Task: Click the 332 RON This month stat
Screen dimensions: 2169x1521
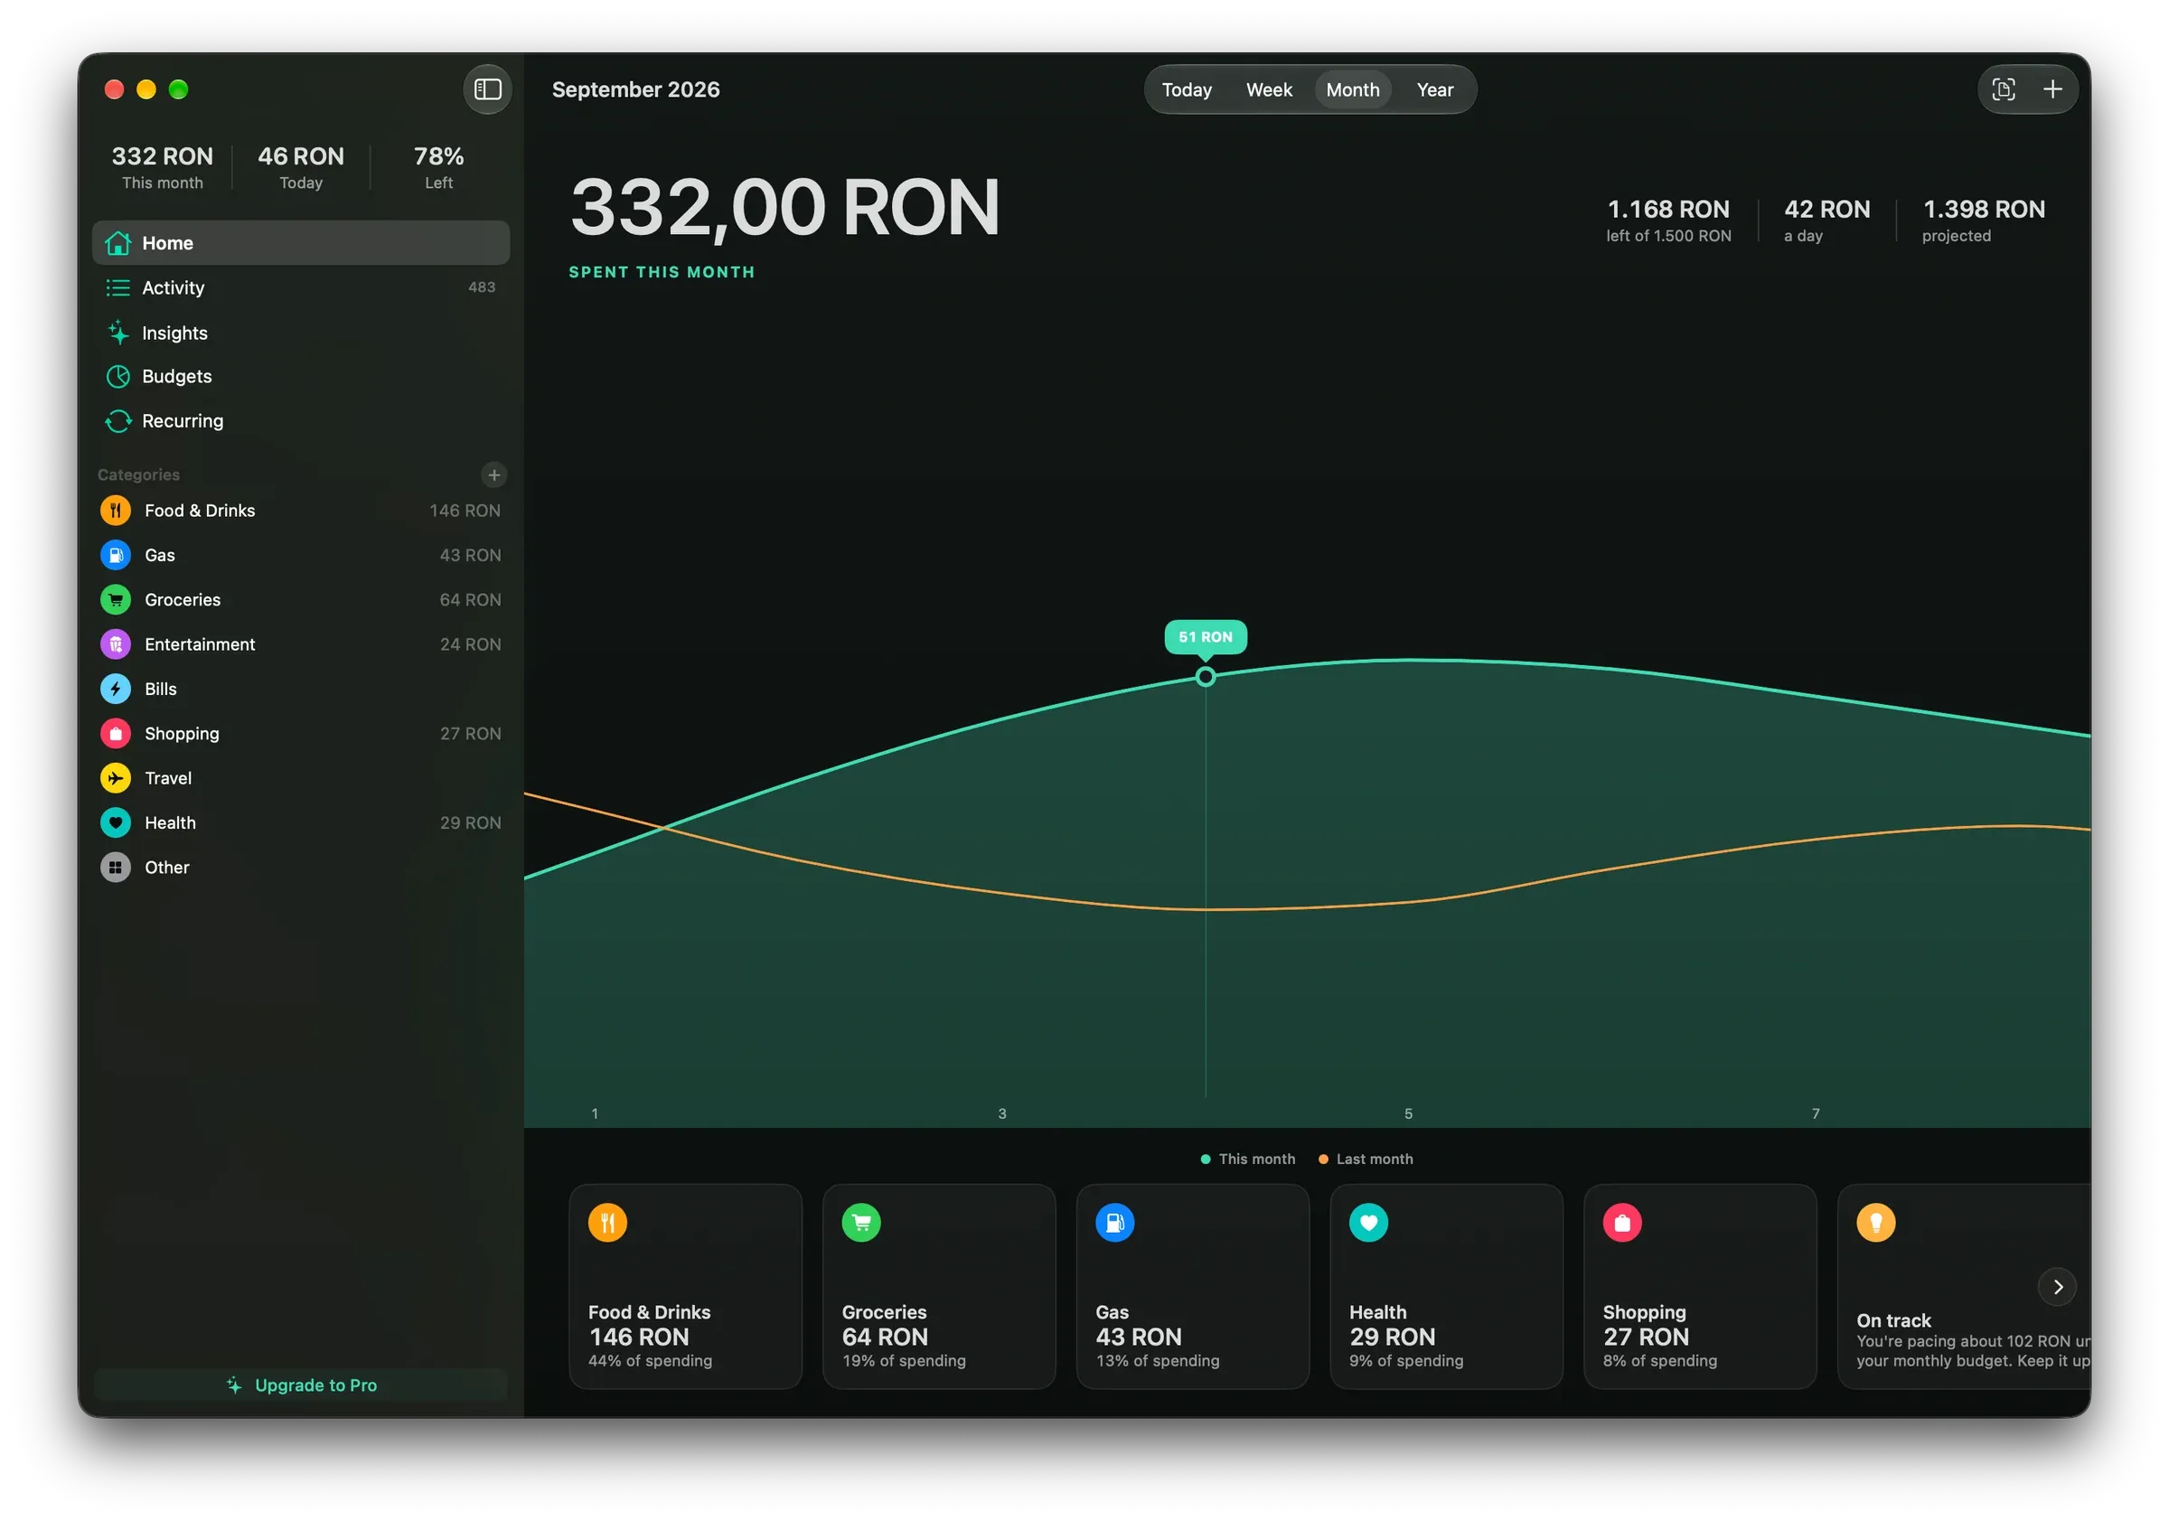Action: (163, 167)
